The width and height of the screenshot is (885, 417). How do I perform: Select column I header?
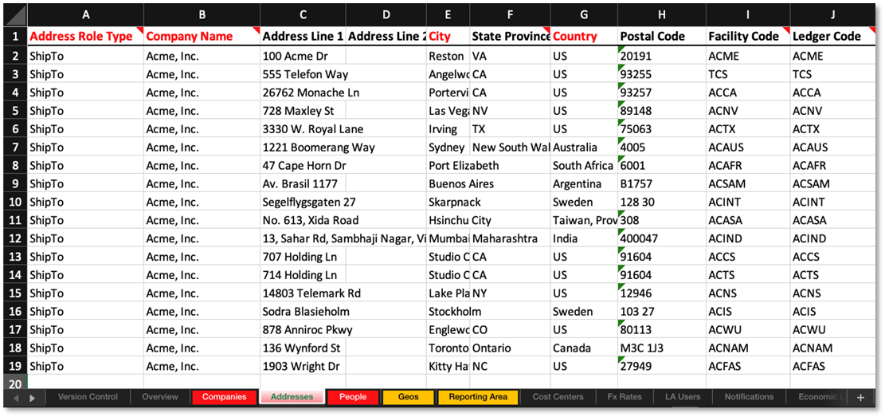tap(748, 15)
